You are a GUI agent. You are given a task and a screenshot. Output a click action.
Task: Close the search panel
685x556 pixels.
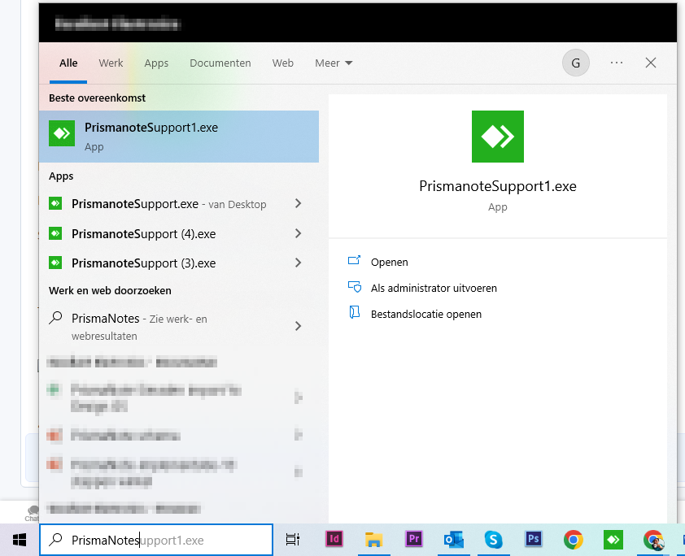651,63
